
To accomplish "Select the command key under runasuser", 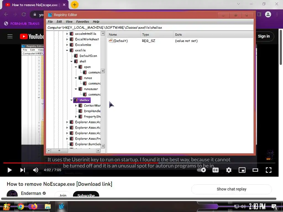I will coord(95,94).
